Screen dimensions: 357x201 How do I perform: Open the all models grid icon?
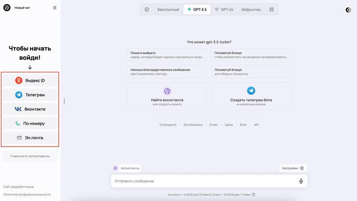tap(271, 10)
